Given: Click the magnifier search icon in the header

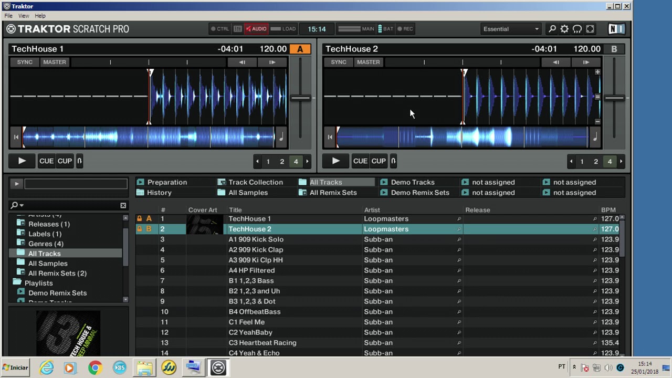Looking at the screenshot, I should 552,29.
